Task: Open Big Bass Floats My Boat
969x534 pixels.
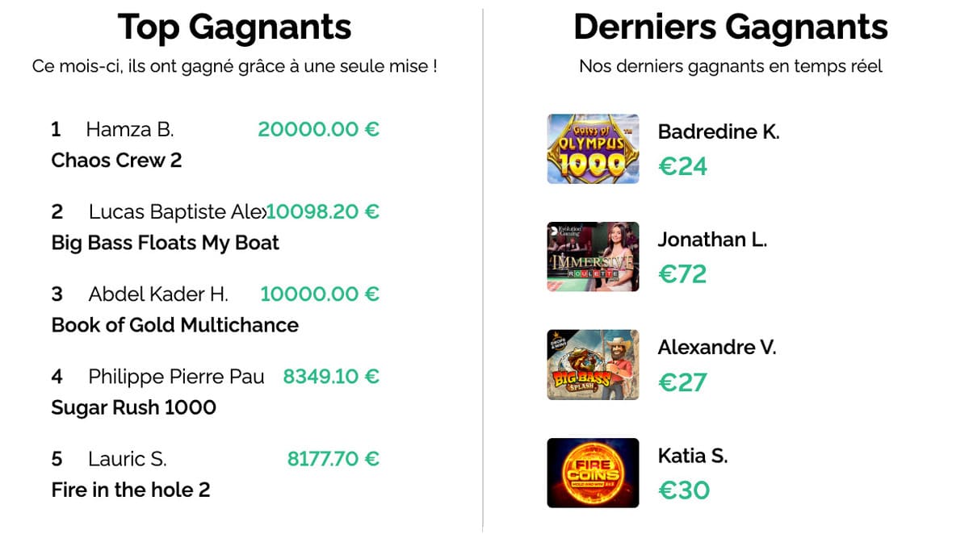Action: (x=165, y=243)
